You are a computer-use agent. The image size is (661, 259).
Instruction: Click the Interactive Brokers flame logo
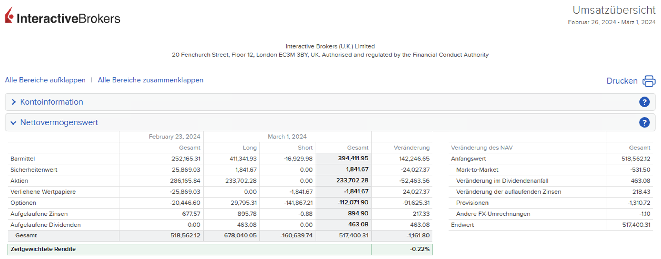click(9, 15)
